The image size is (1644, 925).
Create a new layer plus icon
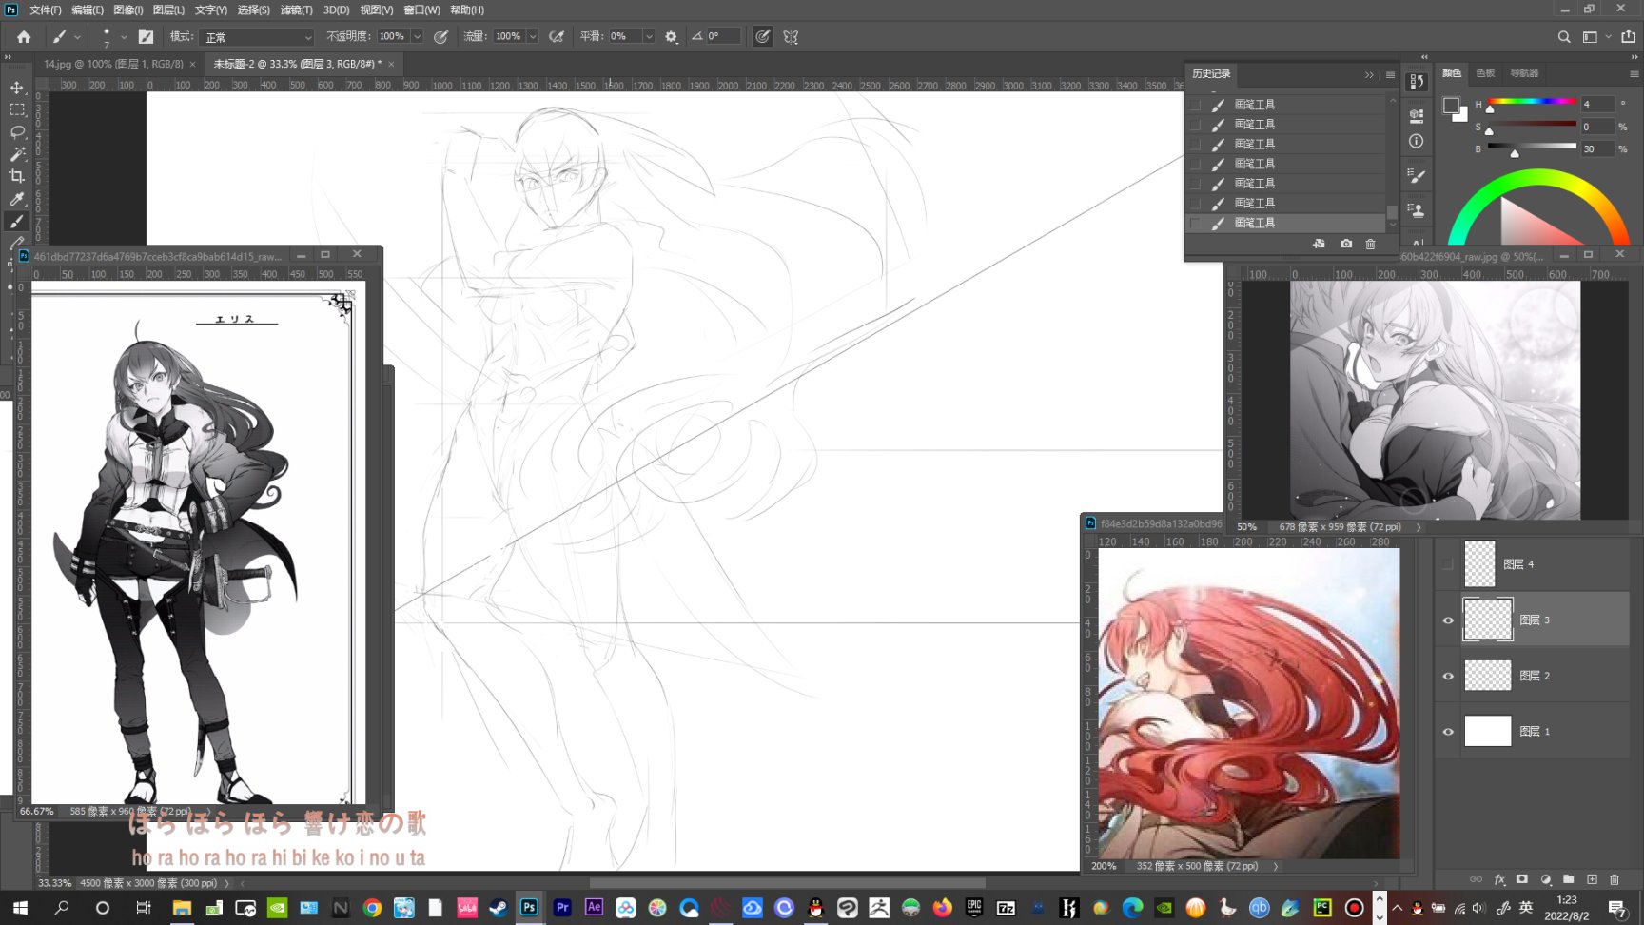(x=1592, y=879)
